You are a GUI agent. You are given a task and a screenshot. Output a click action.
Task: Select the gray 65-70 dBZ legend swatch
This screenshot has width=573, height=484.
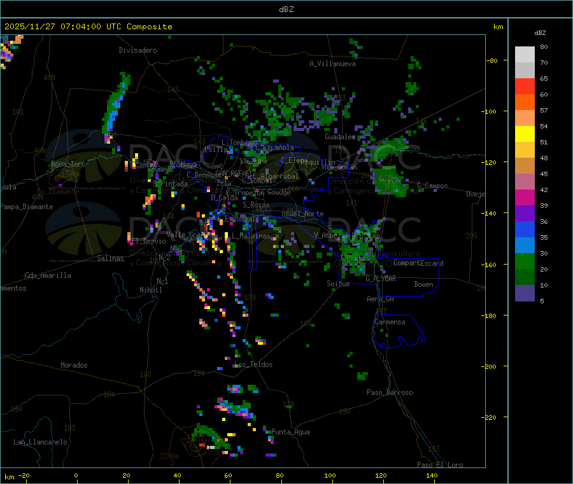coord(525,71)
